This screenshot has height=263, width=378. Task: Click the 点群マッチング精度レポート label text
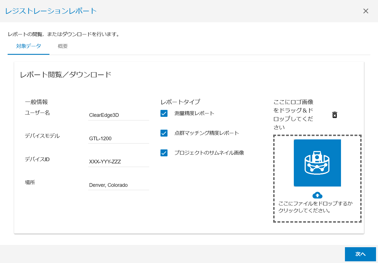coord(207,133)
